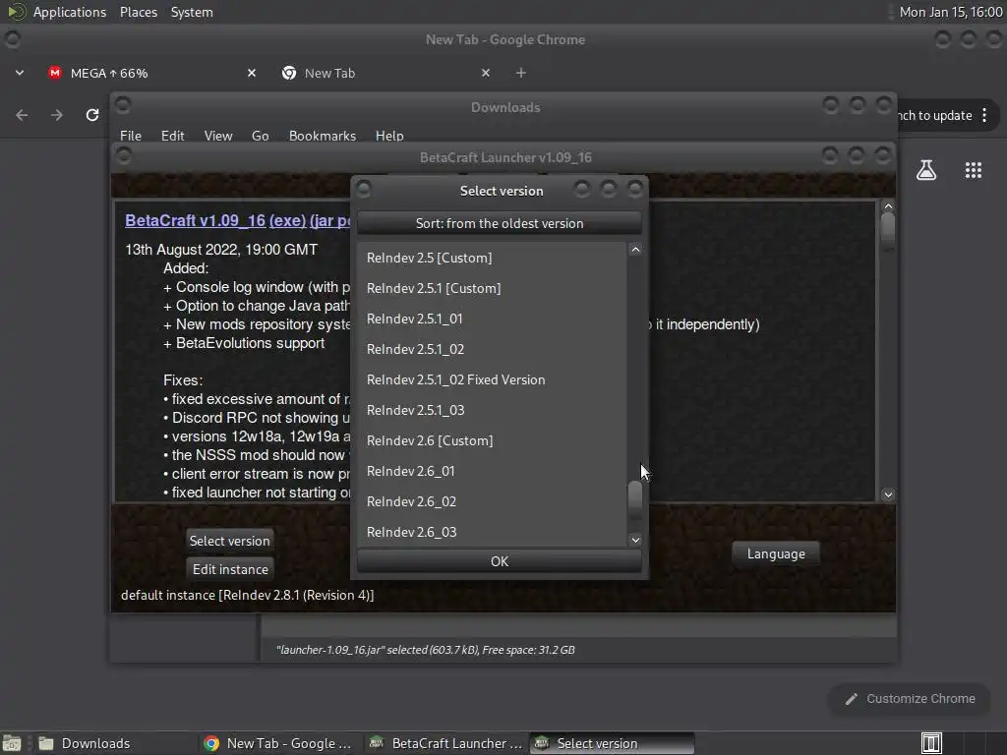
Task: Click show desktop icon in taskbar
Action: click(12, 743)
